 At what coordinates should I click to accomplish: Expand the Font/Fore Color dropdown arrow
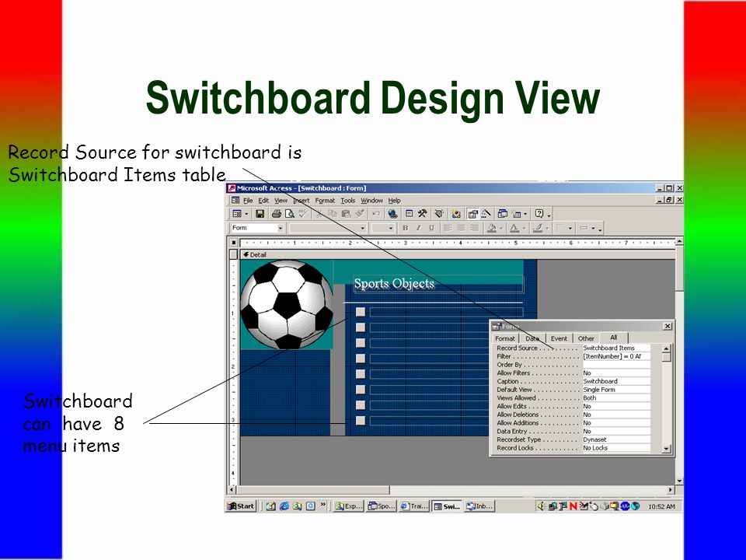coord(524,228)
